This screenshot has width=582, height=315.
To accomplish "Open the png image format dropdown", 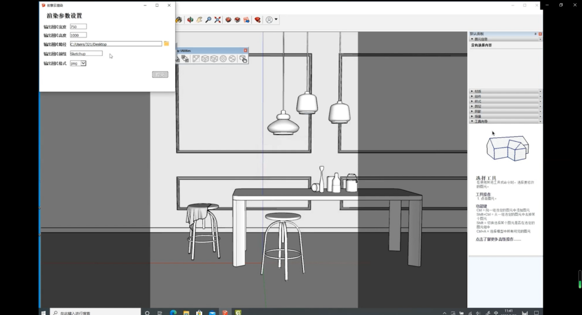I will pos(78,64).
